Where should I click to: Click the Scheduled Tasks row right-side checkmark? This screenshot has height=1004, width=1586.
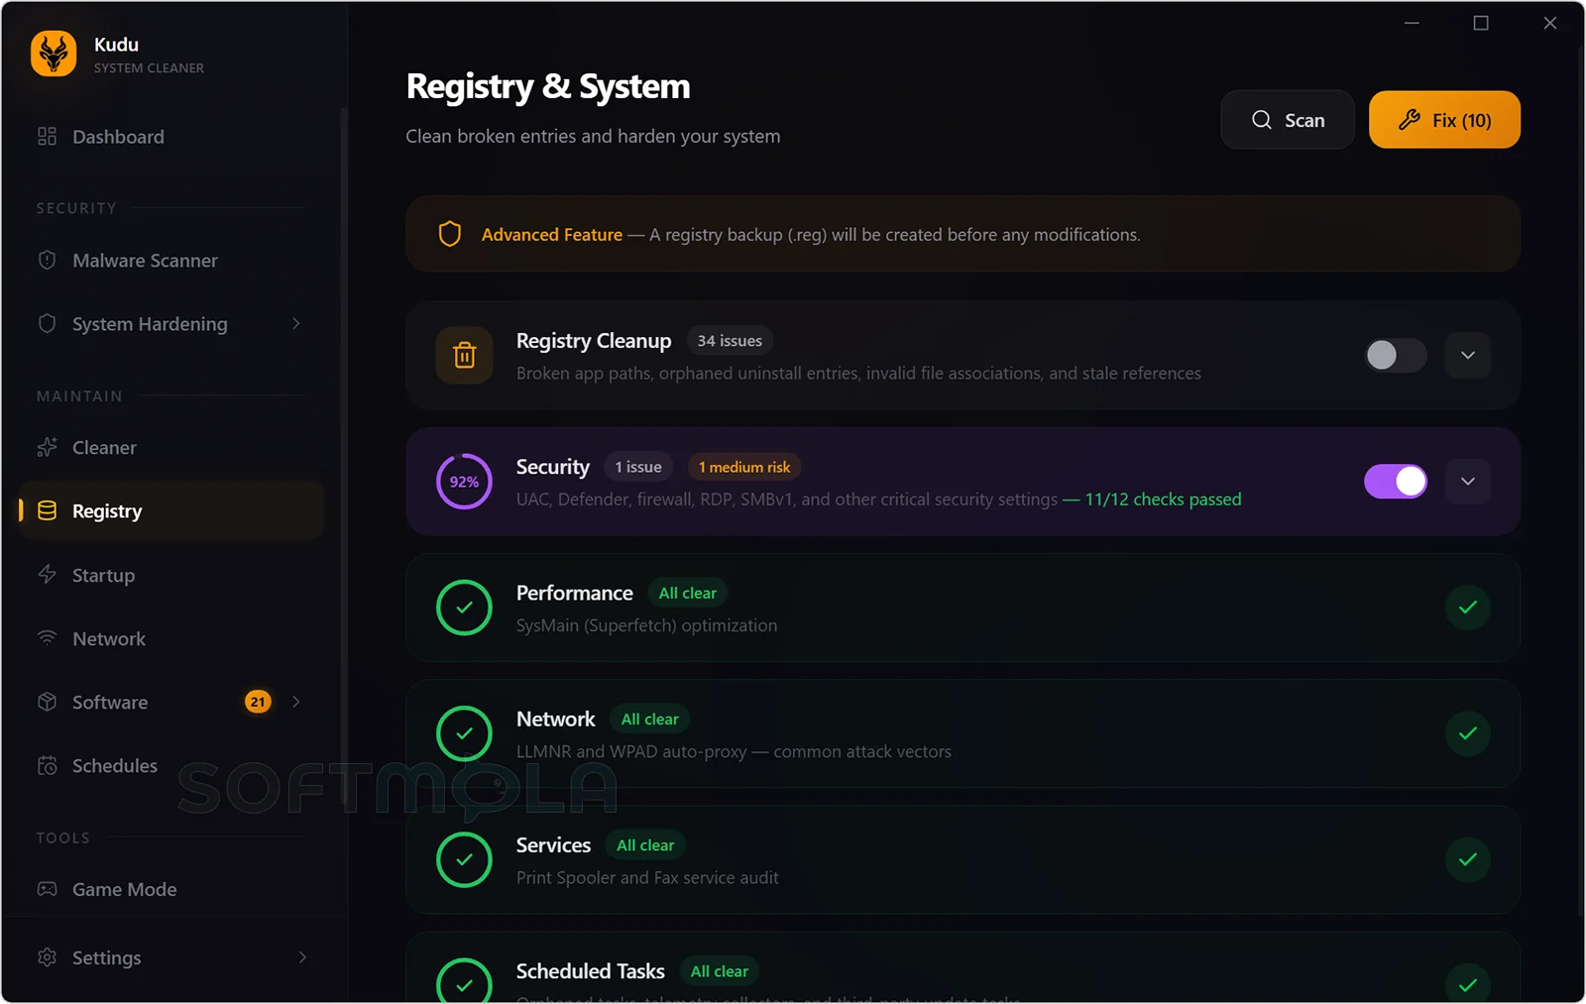pos(1468,984)
